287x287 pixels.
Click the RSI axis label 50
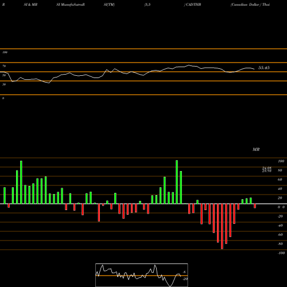[x=4, y=75]
